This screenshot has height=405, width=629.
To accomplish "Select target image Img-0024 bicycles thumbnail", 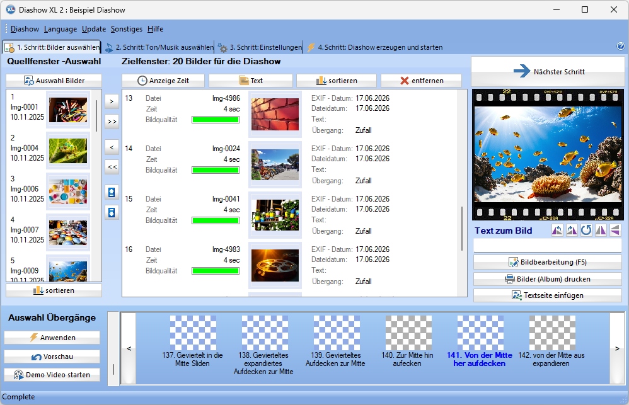I will pyautogui.click(x=275, y=165).
